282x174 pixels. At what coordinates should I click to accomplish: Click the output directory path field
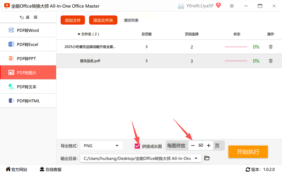click(x=141, y=158)
